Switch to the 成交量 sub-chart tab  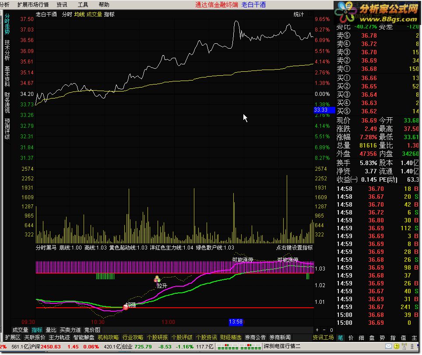coord(20,330)
